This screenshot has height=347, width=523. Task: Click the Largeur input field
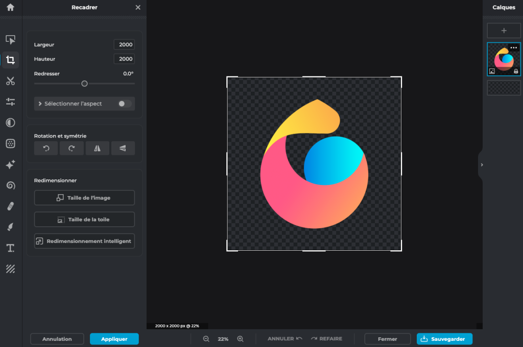tap(124, 45)
